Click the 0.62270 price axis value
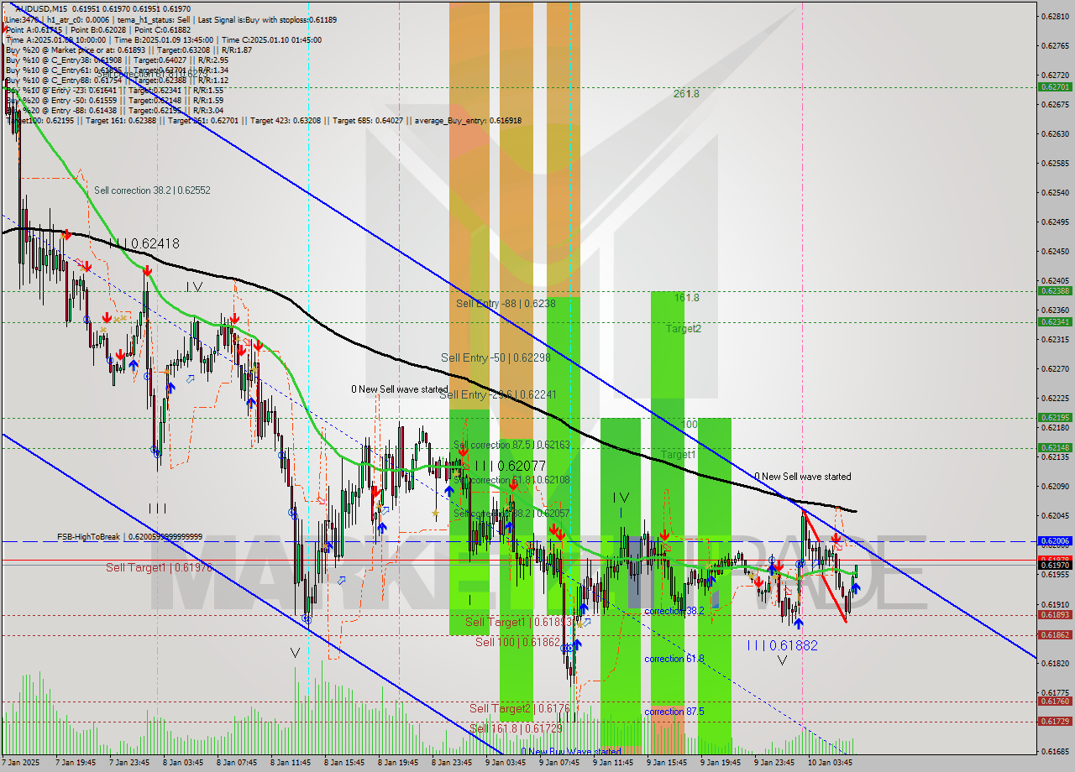The height and width of the screenshot is (772, 1075). pyautogui.click(x=1055, y=368)
